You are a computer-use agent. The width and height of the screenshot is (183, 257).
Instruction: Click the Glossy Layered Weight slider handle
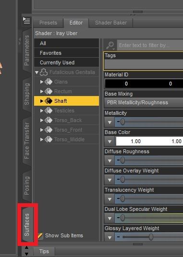151,237
